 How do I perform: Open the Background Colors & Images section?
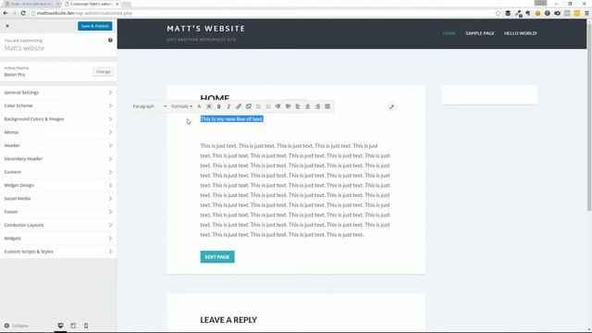pyautogui.click(x=58, y=119)
